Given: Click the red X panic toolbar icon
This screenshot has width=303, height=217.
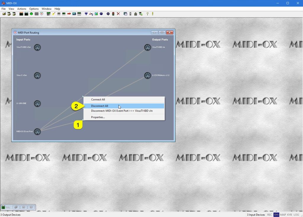Looking at the screenshot, I should 118,14.
